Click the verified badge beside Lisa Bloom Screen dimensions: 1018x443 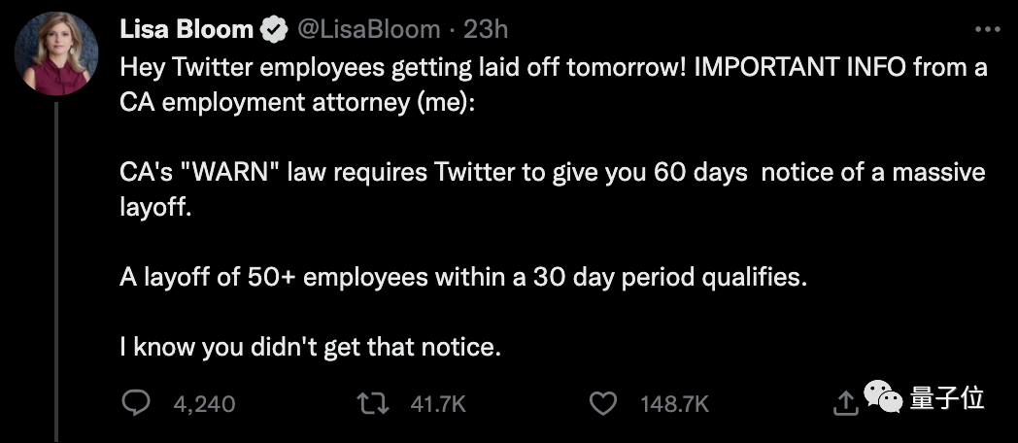point(275,31)
